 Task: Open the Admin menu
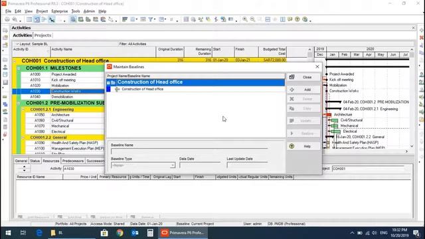pos(89,11)
